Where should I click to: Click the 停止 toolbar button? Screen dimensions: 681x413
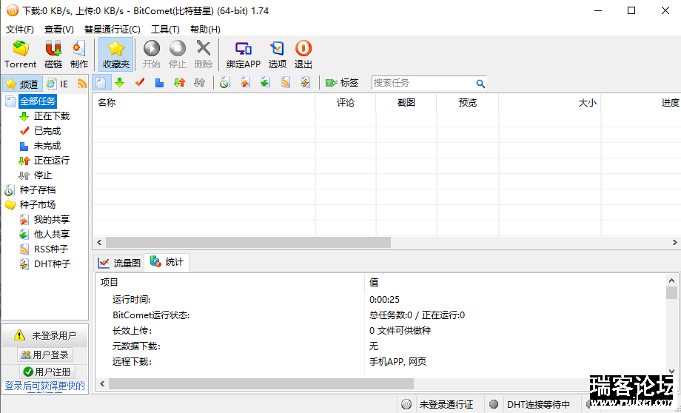[177, 54]
